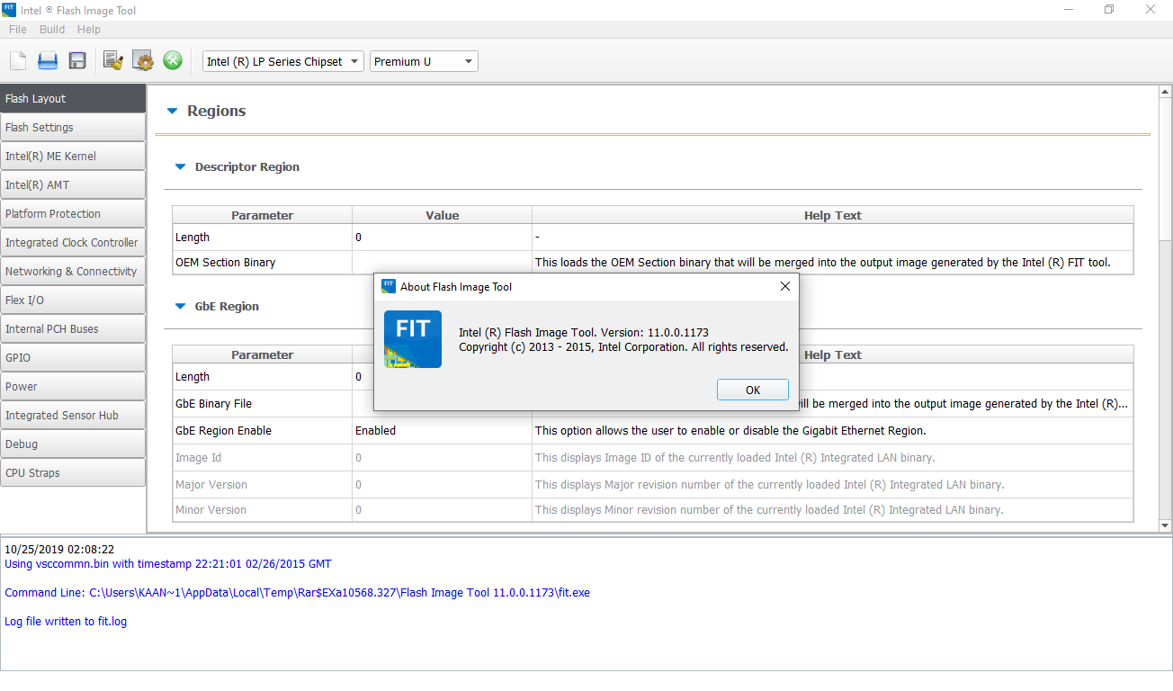Collapse the GbE Region section
Image resolution: width=1173 pixels, height=691 pixels.
180,307
